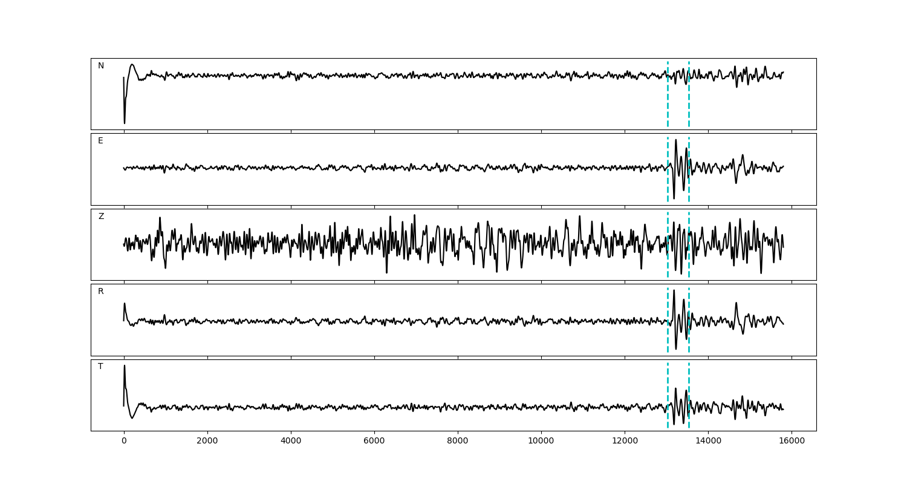Click the 6000 x-axis tick label
The width and height of the screenshot is (907, 484).
click(x=374, y=442)
